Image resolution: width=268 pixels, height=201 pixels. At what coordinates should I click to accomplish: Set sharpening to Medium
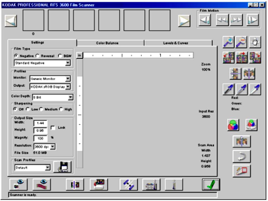tap(41, 109)
